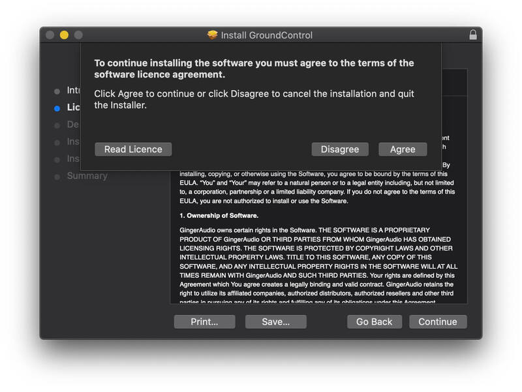
Task: Select the Summary step in sidebar
Action: click(x=87, y=175)
